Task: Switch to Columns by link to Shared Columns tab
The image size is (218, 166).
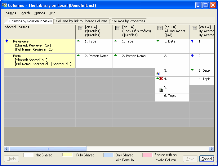Action: pos(82,21)
